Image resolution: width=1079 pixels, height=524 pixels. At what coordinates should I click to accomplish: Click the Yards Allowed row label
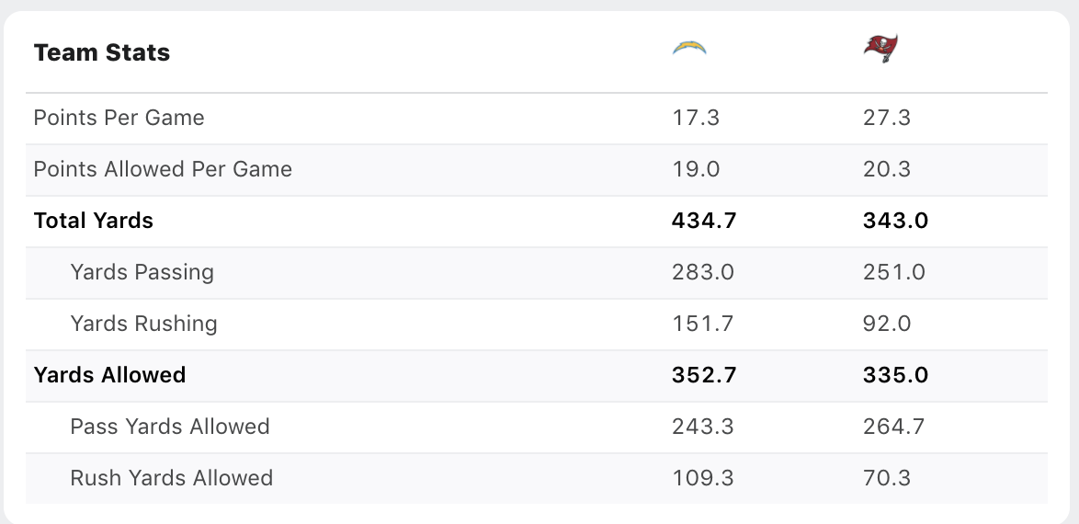pyautogui.click(x=109, y=375)
